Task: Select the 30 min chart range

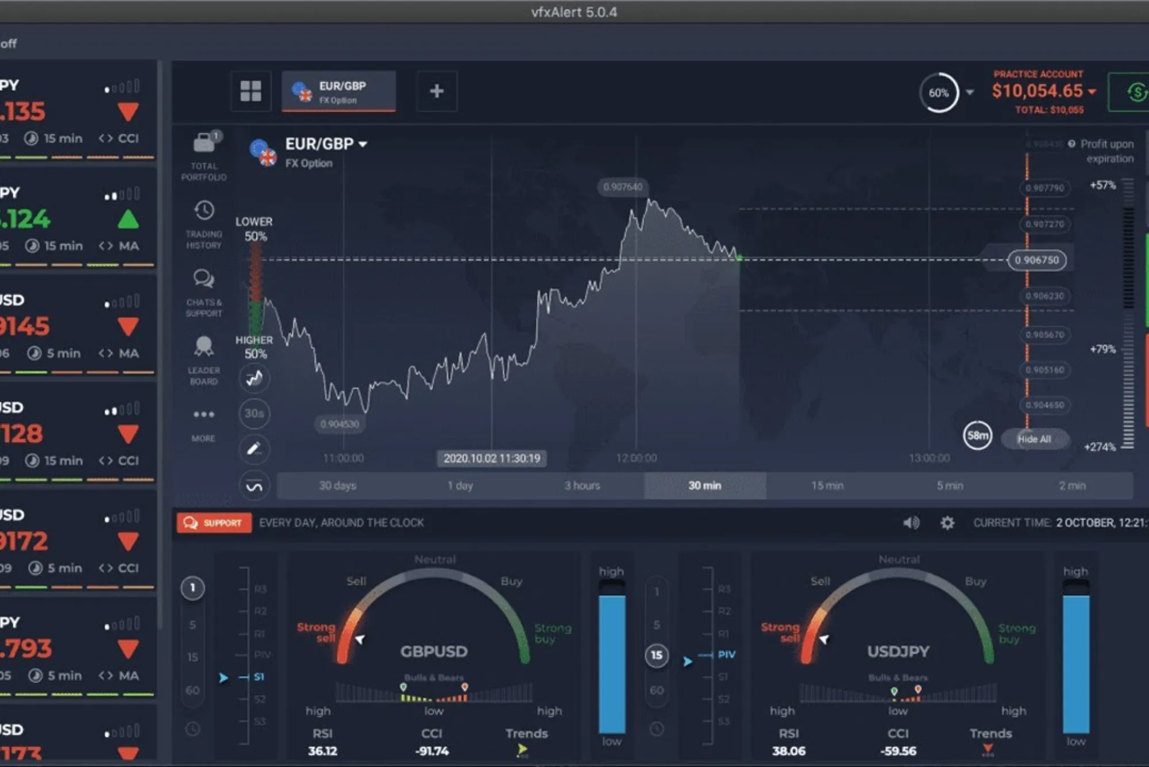Action: tap(705, 485)
